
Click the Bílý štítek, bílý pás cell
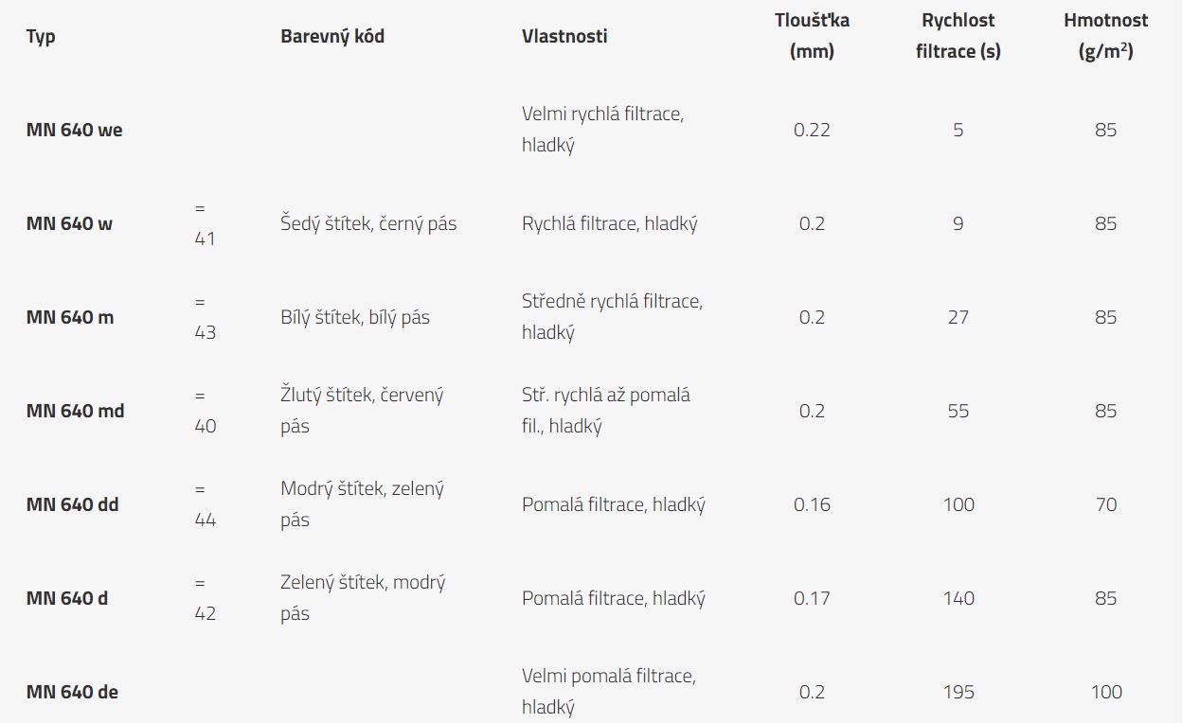(355, 317)
